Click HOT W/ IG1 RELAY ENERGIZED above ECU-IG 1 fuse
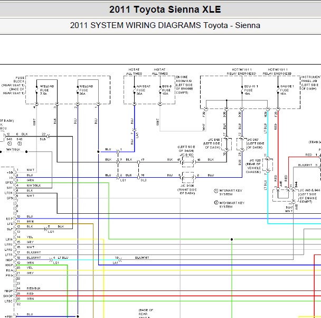The height and width of the screenshot is (318, 321). pos(241,71)
